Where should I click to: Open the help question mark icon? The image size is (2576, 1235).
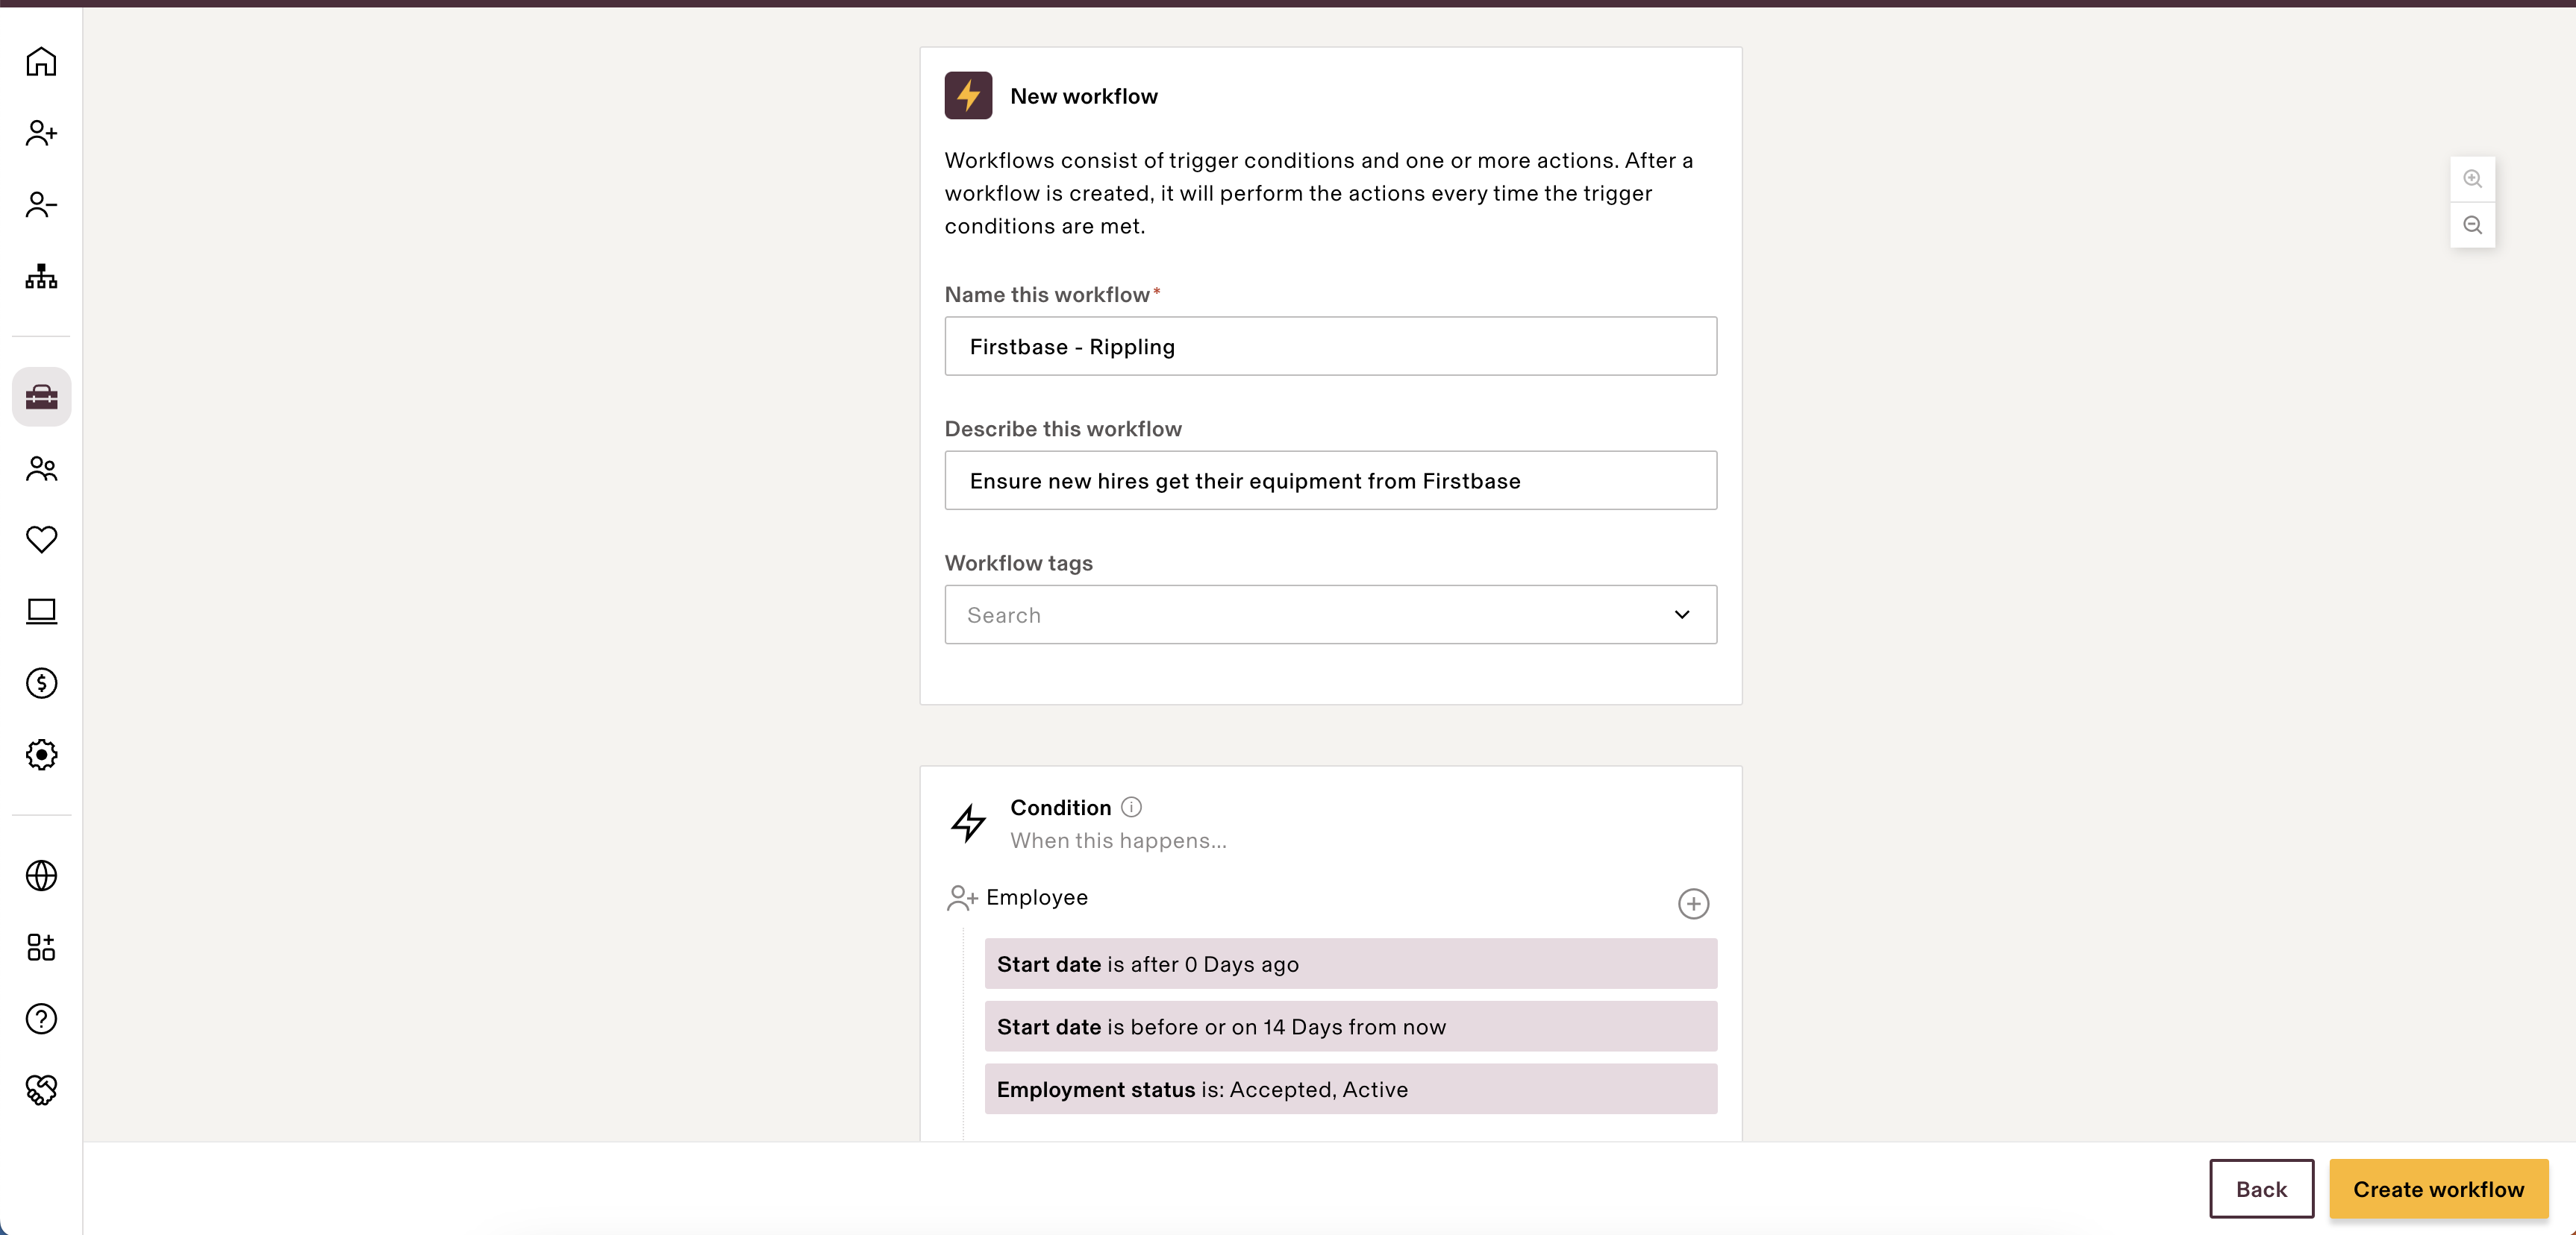[41, 1019]
